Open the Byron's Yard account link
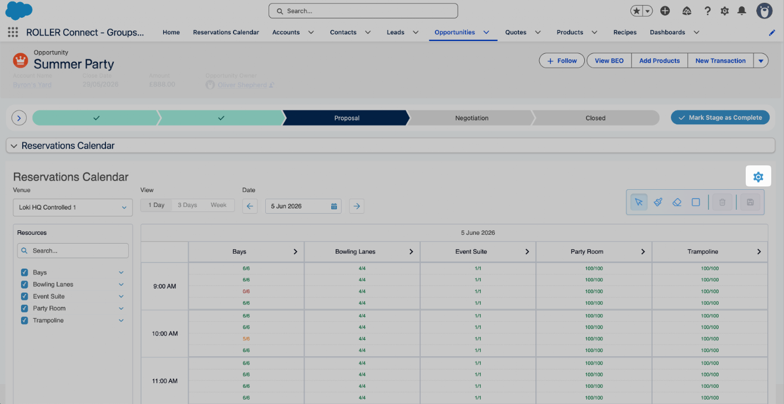This screenshot has height=404, width=784. point(32,85)
